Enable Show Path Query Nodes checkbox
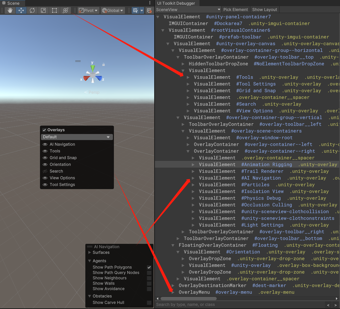This screenshot has height=309, width=340. (x=149, y=273)
